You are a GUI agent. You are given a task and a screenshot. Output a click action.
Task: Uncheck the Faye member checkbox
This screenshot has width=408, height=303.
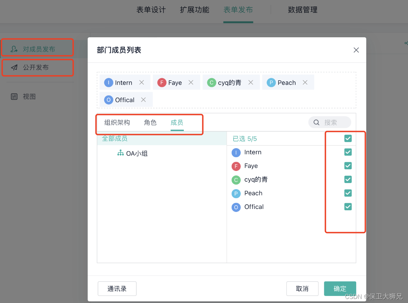[x=348, y=166]
